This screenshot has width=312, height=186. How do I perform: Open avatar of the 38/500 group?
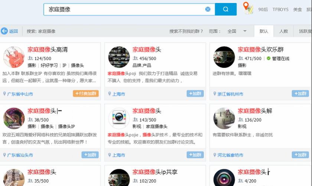pos(14,118)
